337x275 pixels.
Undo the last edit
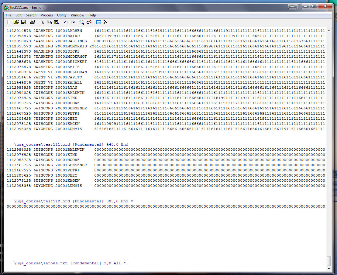click(66, 22)
